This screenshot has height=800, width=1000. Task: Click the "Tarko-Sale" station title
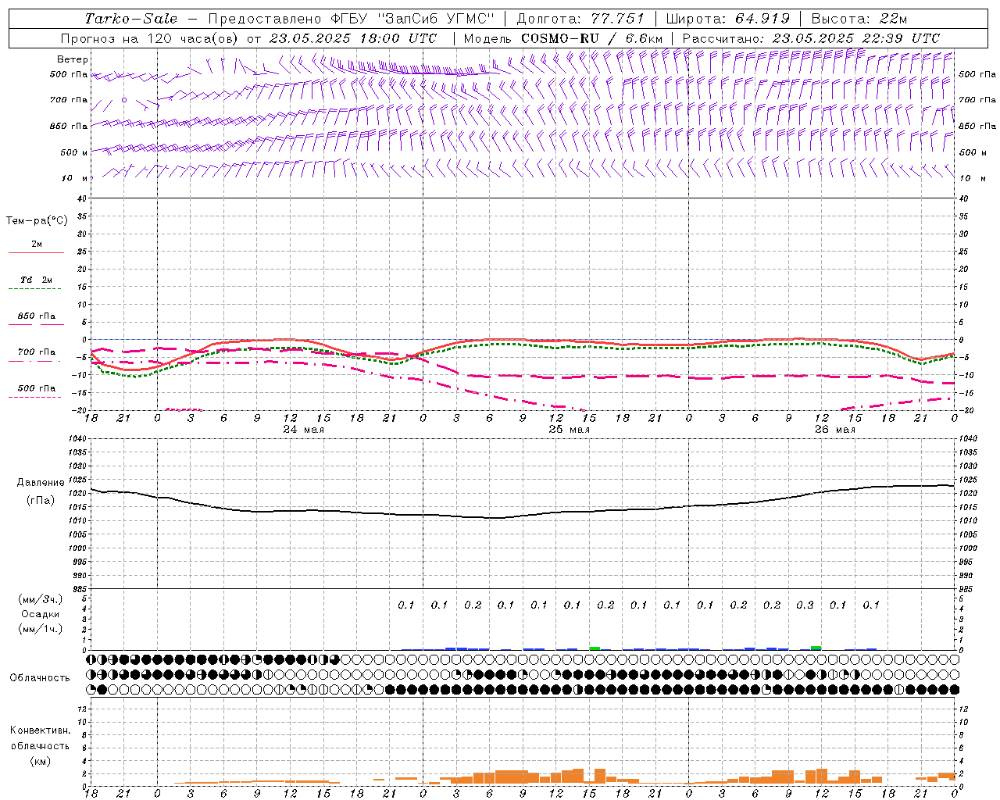(x=131, y=19)
